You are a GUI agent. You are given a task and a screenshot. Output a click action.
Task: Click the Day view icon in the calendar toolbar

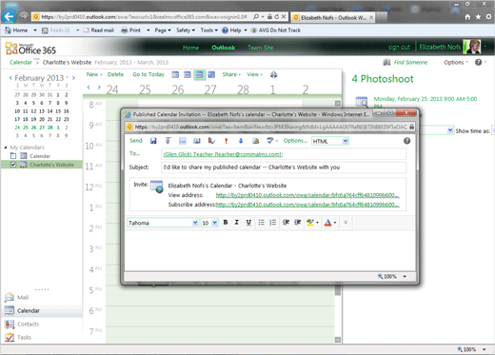tap(175, 74)
